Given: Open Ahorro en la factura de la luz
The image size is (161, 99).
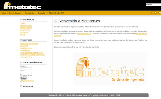Looking at the screenshot, I should pyautogui.click(x=31, y=53).
